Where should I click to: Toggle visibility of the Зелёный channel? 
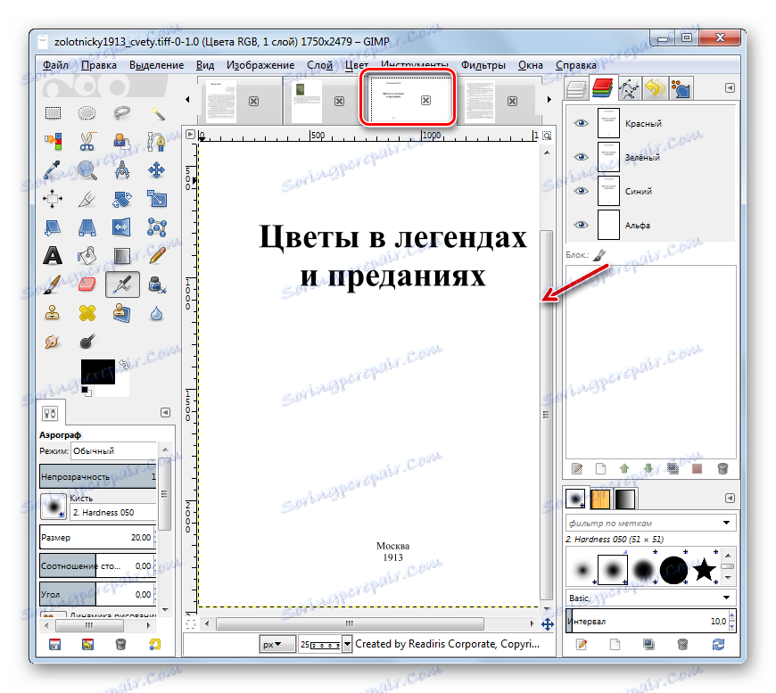tap(581, 157)
